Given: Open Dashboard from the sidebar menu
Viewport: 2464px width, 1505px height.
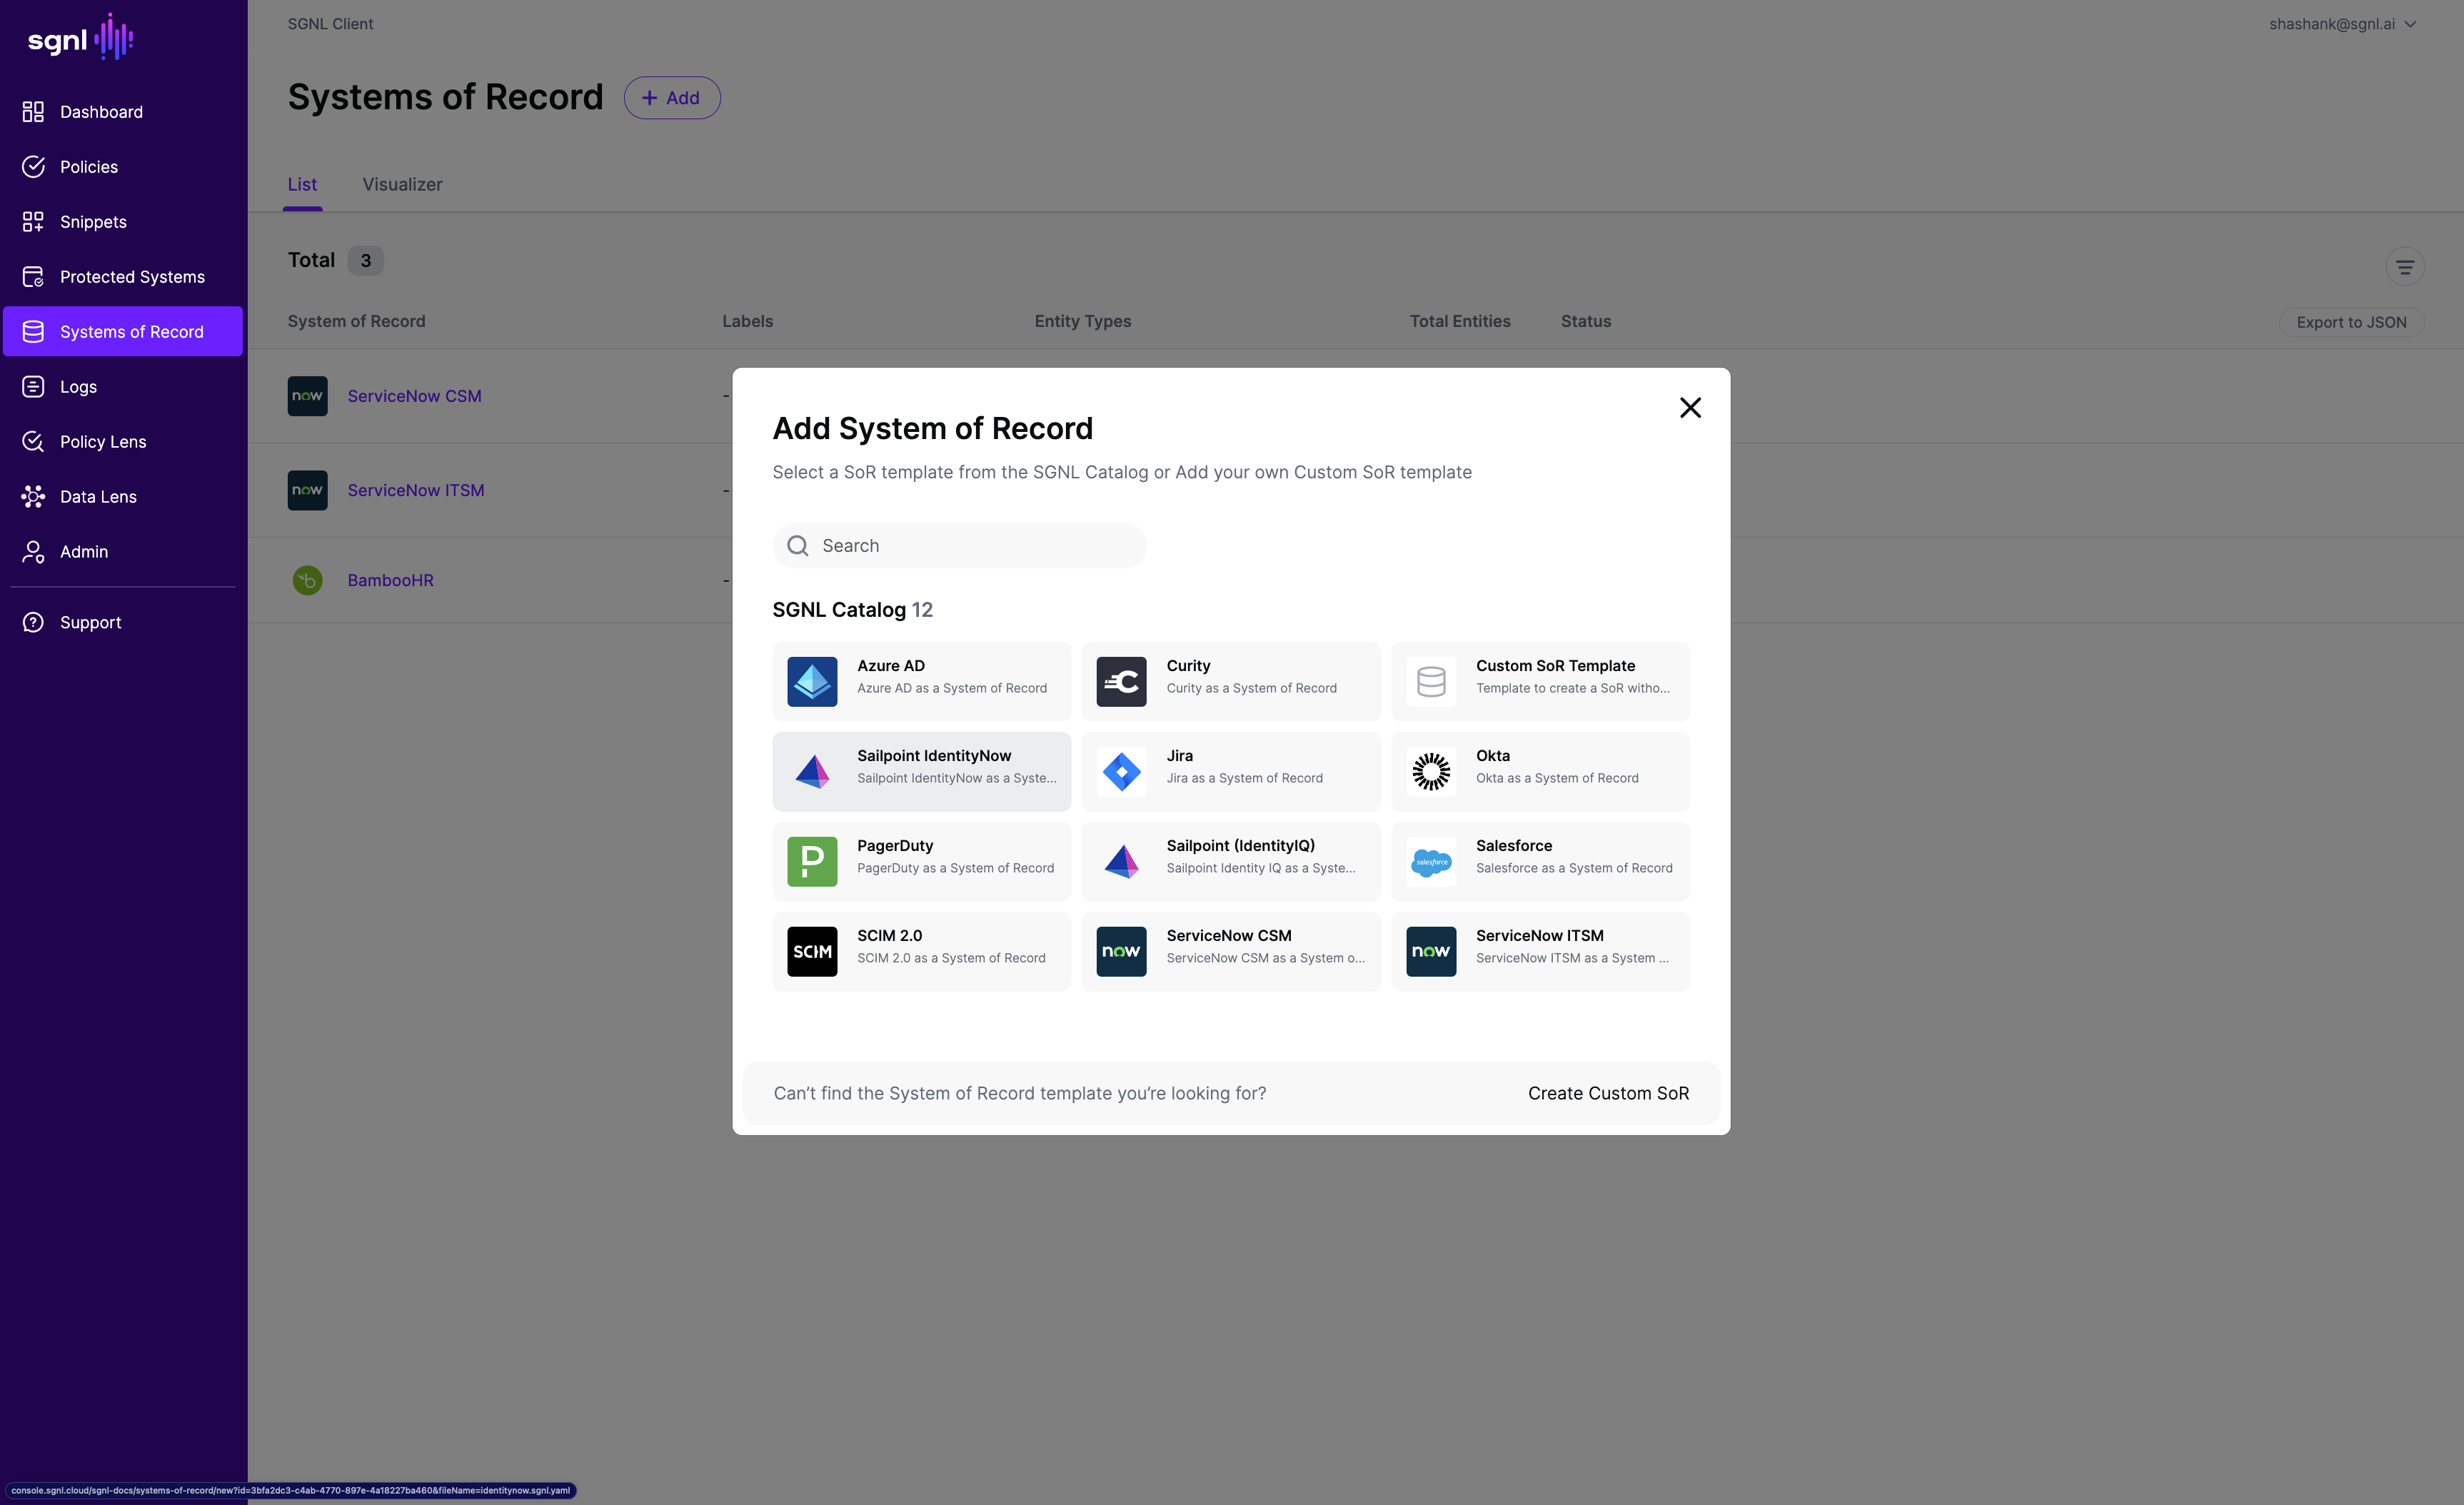Looking at the screenshot, I should pos(123,112).
